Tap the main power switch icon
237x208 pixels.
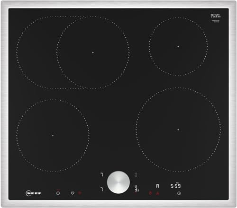[x=58, y=193]
